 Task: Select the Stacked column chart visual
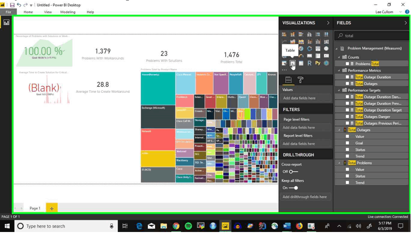click(x=292, y=34)
